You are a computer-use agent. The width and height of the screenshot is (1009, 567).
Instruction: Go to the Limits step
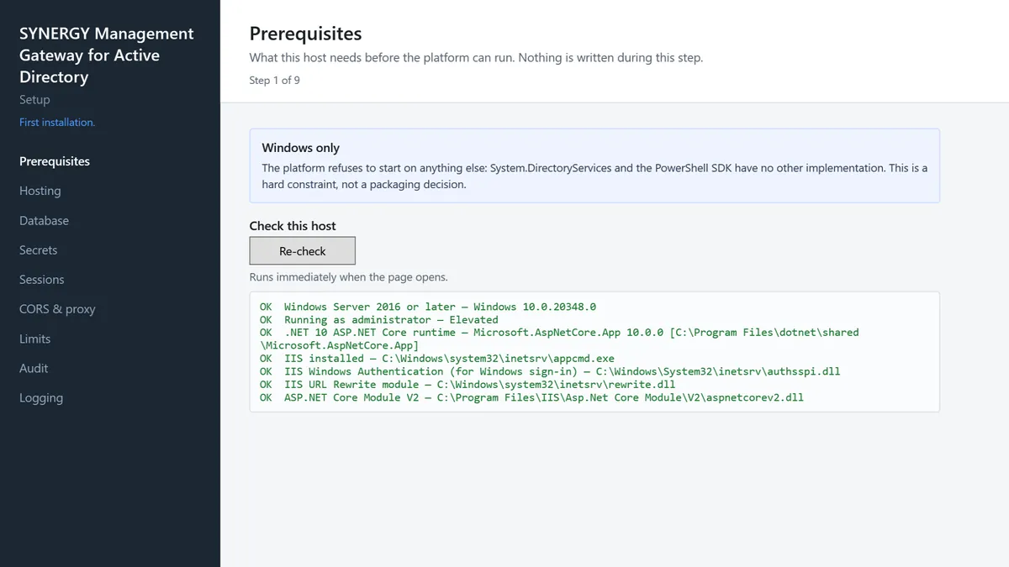point(35,339)
